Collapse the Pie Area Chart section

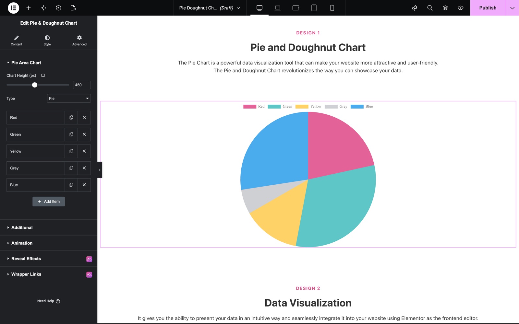[49, 63]
